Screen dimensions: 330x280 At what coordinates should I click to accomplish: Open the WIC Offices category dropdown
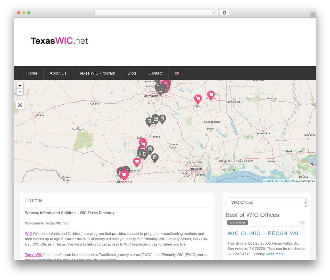tap(266, 203)
